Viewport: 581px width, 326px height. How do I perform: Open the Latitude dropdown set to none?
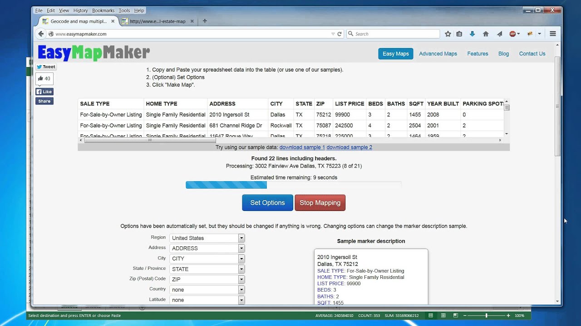click(207, 300)
